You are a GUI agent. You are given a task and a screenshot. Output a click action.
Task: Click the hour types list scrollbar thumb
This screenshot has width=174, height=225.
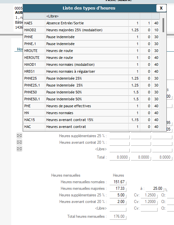163,25
